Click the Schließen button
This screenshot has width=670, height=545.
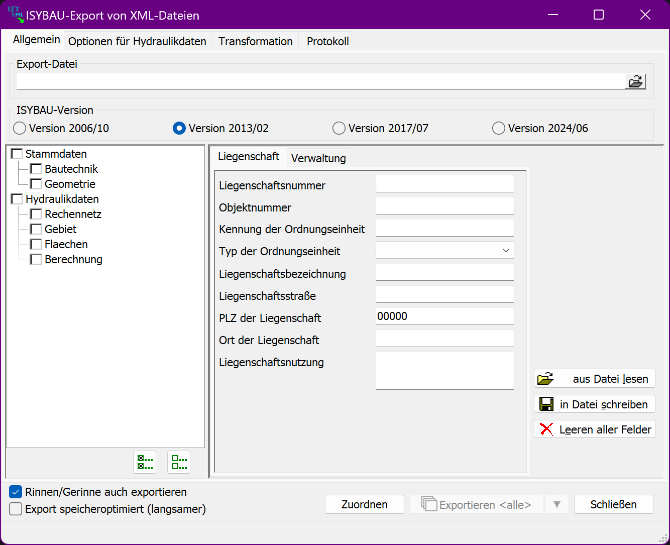pyautogui.click(x=613, y=505)
